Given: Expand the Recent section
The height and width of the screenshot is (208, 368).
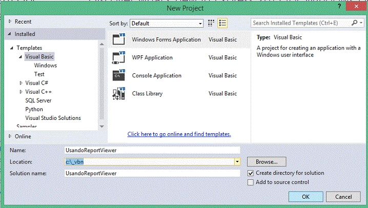Looking at the screenshot, I should pos(10,22).
